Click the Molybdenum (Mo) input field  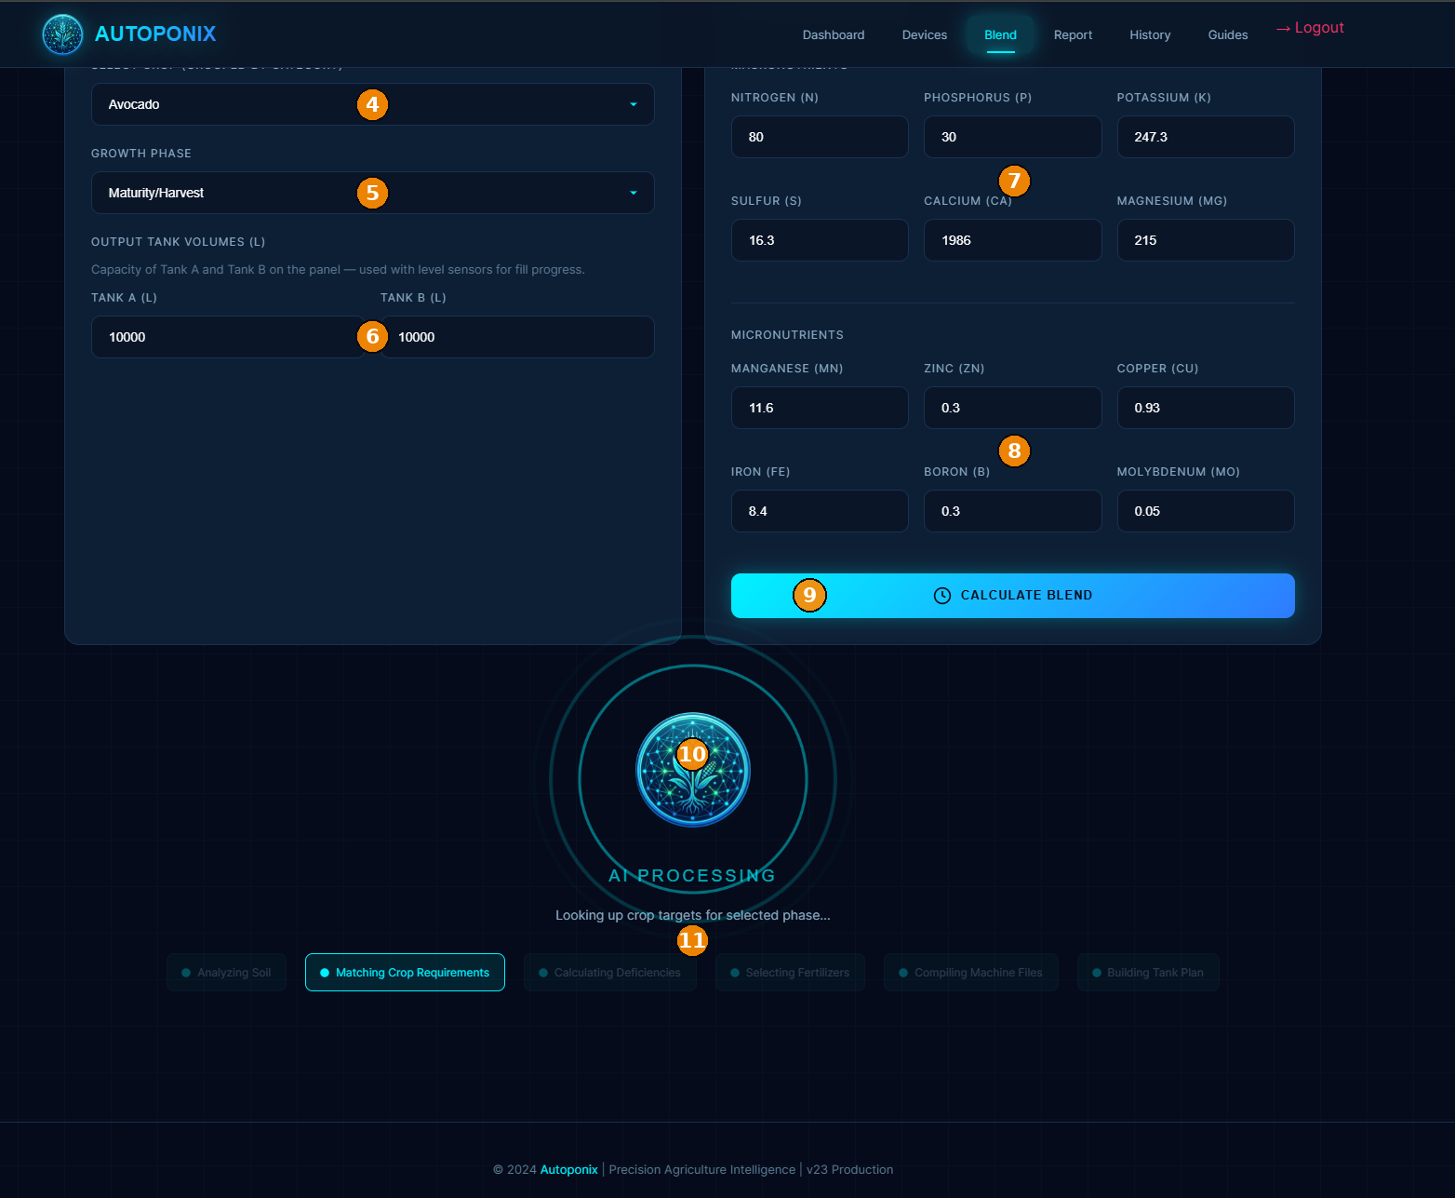[1206, 511]
